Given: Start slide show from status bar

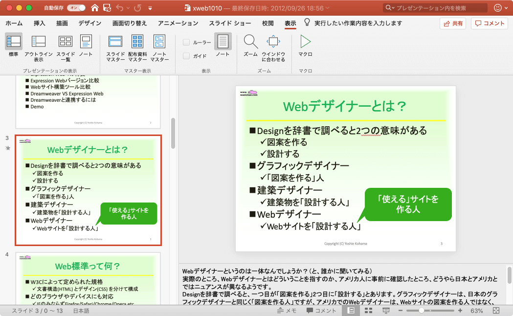Looking at the screenshot, I should pos(386,311).
